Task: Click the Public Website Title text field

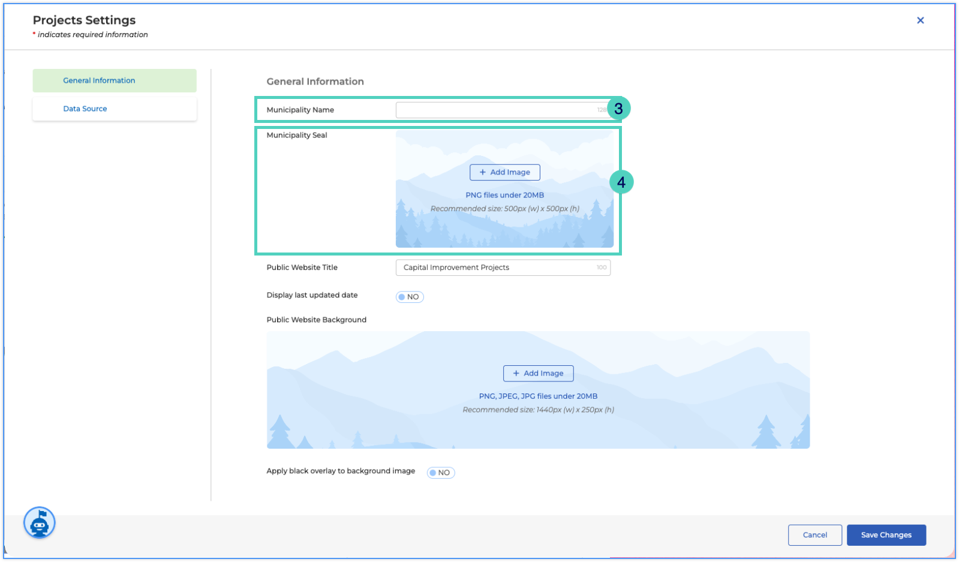Action: pyautogui.click(x=503, y=268)
